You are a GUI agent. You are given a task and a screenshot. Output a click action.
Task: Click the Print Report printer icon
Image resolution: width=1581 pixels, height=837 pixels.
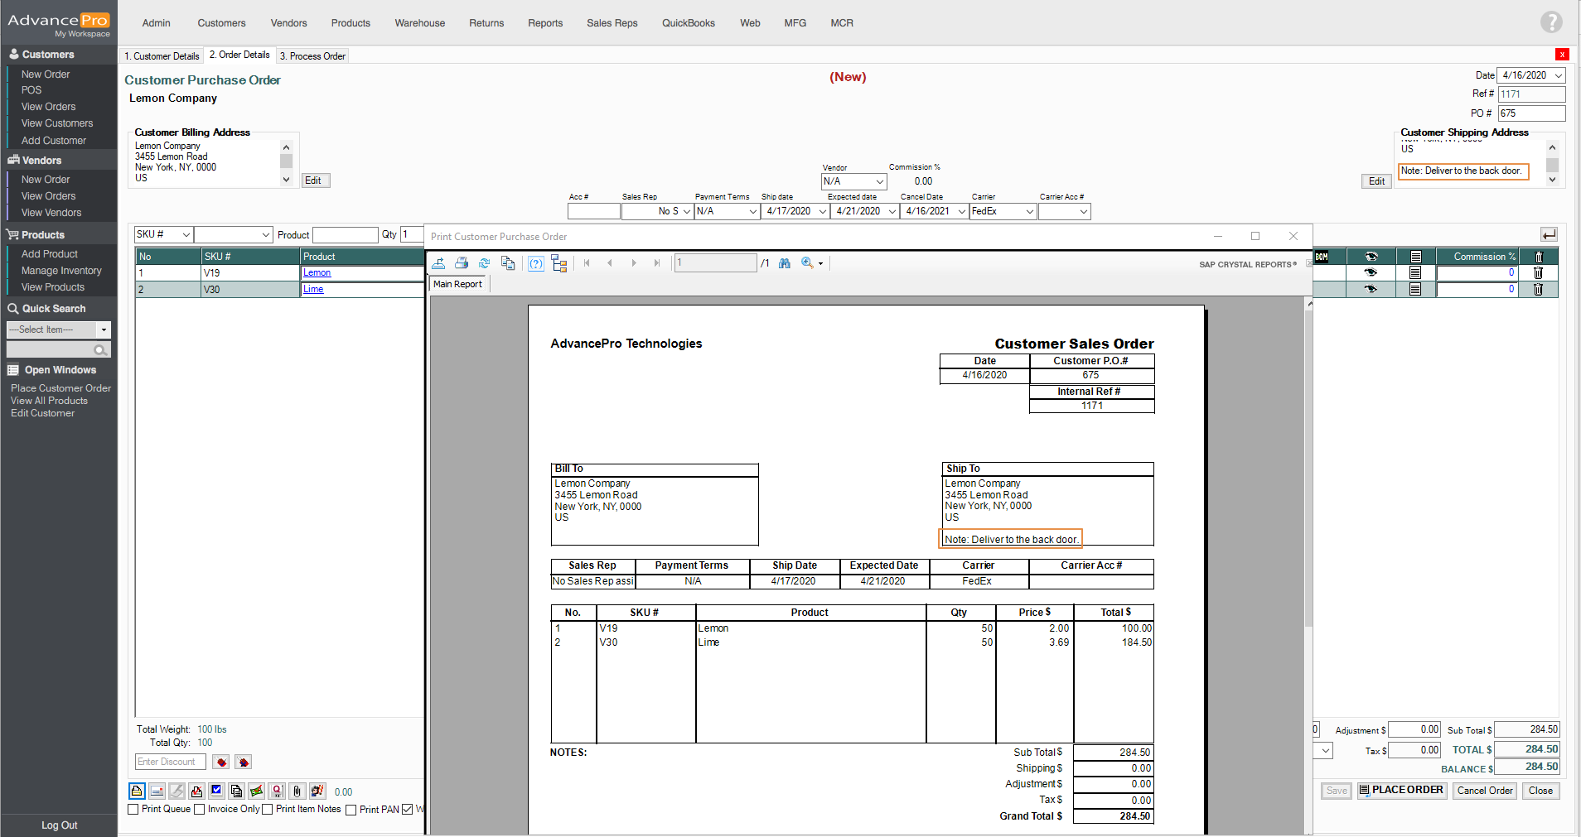(x=462, y=263)
